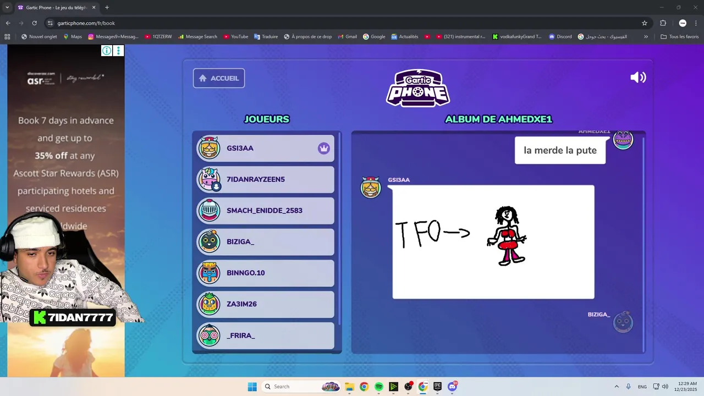Open the Discord bookmark
Viewport: 704px width, 396px height.
pyautogui.click(x=560, y=37)
